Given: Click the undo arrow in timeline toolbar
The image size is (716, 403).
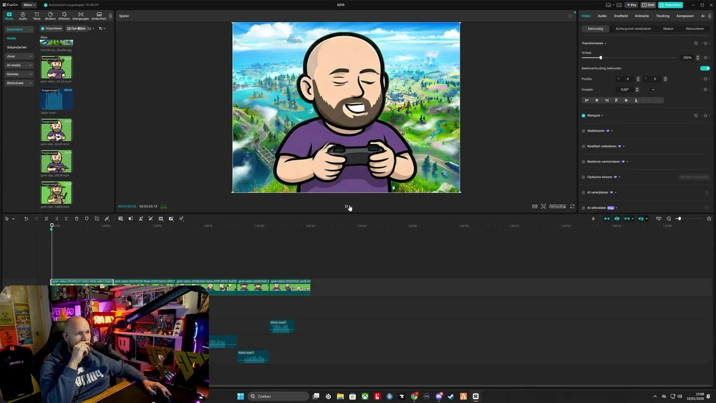Looking at the screenshot, I should click(x=26, y=218).
